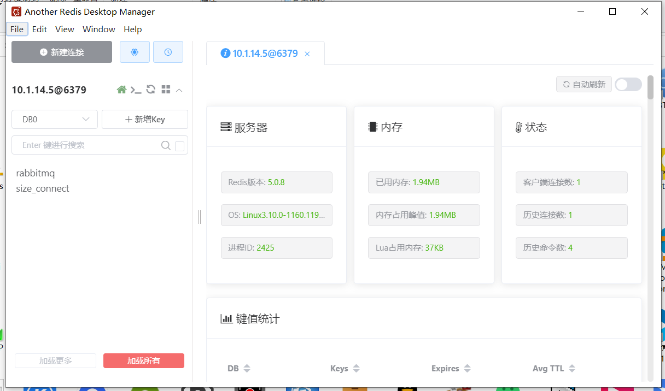Click the 加载更多 button
The height and width of the screenshot is (391, 665).
click(55, 360)
